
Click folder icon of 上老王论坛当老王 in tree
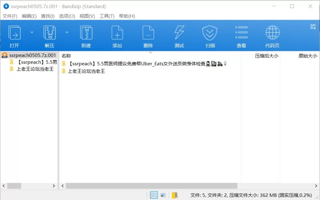coord(12,69)
